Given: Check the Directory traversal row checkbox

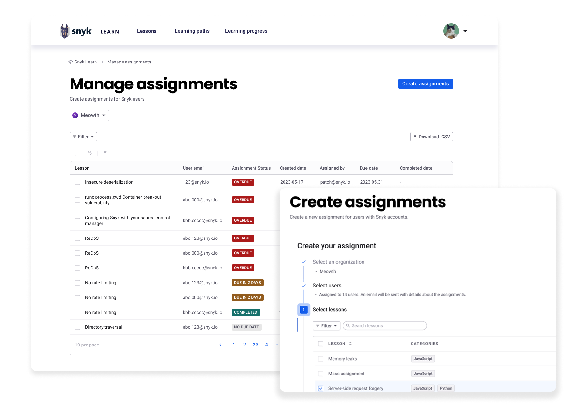Looking at the screenshot, I should pos(77,327).
